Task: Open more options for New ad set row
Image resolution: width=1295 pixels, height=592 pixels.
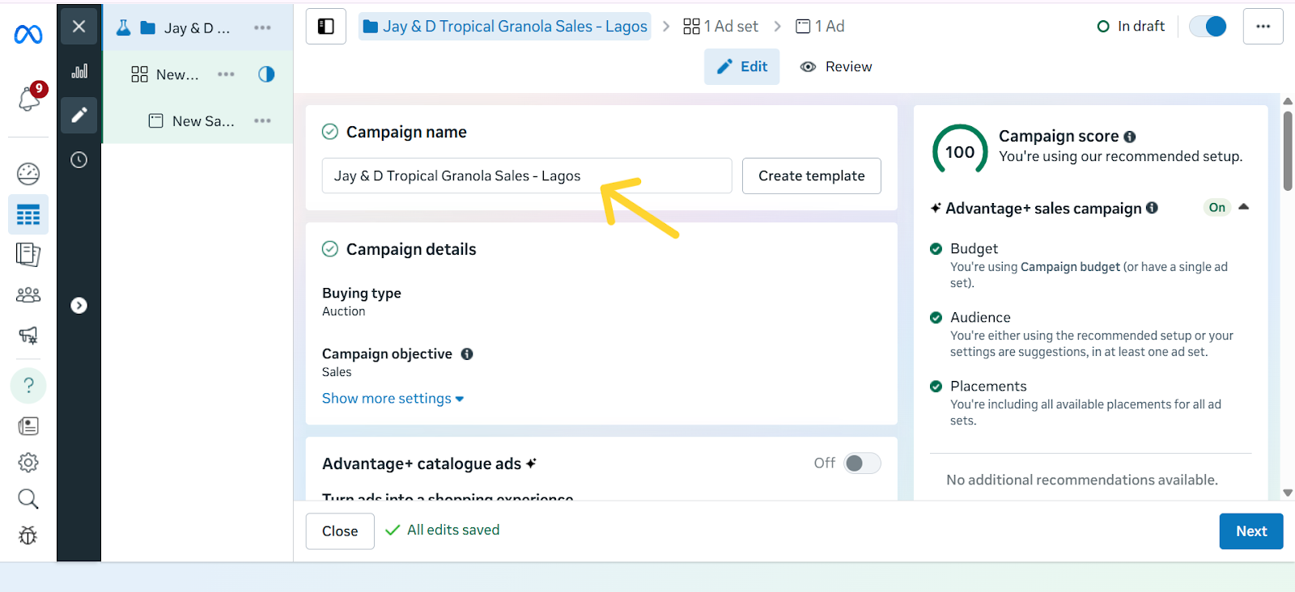Action: tap(226, 74)
